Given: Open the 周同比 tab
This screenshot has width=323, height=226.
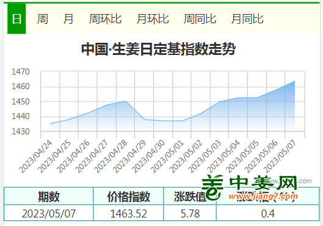Looking at the screenshot, I should (x=200, y=19).
